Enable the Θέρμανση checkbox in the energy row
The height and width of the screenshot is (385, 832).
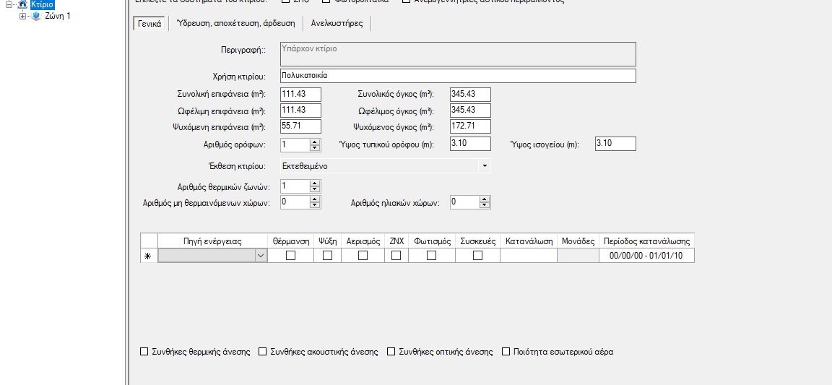coord(291,256)
